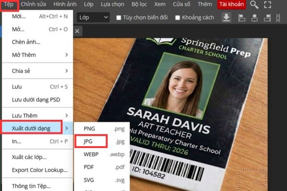287x191 pixels.
Task: Click the distribute vertical spacing icon
Action: click(x=278, y=18)
